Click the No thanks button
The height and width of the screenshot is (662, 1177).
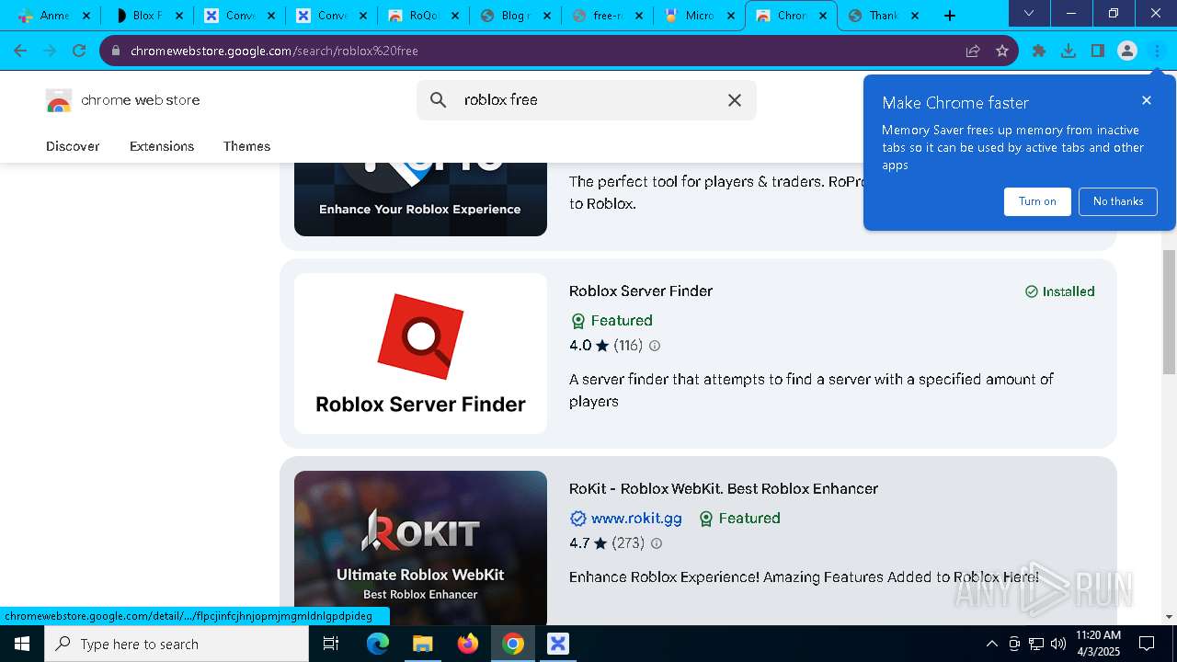(1118, 201)
